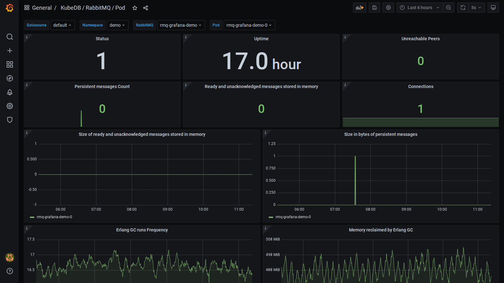Open Memory reclaimed by Erlang GC title menu
This screenshot has height=283, width=504.
coord(381,230)
